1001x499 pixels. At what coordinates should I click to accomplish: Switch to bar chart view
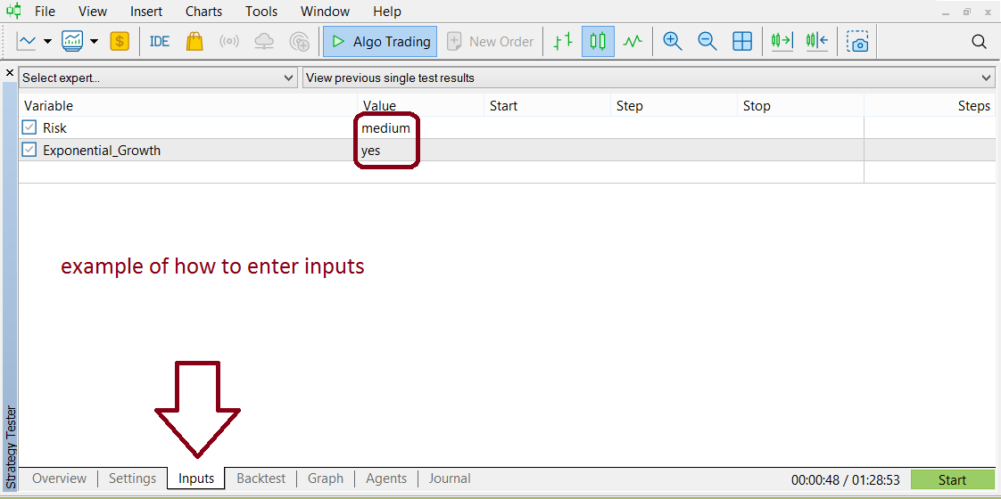click(562, 41)
